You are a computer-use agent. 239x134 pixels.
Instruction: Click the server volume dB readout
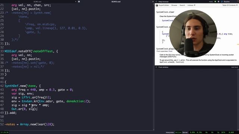[231, 133]
